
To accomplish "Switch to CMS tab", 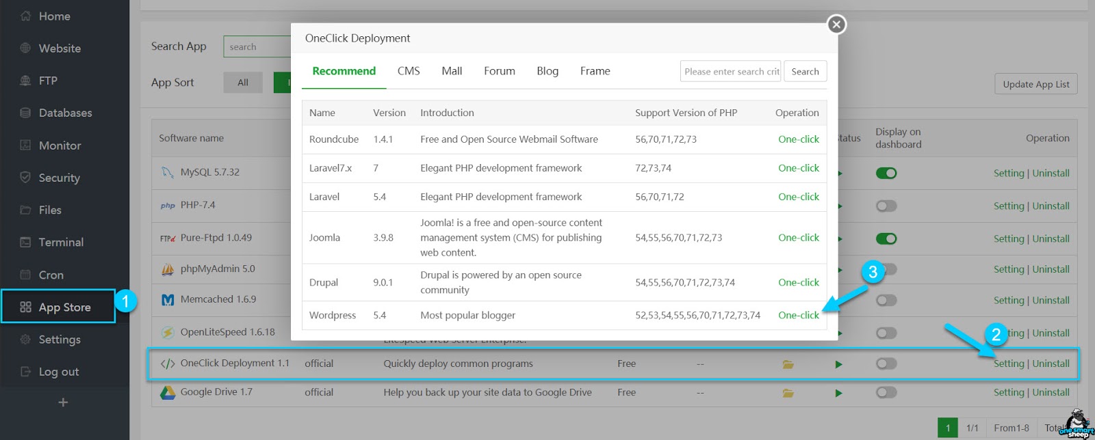I will click(409, 71).
